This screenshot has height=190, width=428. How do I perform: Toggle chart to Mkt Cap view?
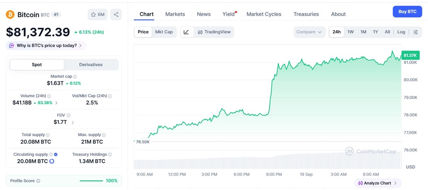(x=164, y=32)
